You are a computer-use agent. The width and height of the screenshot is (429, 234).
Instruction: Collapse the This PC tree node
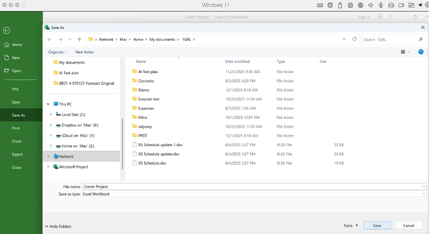point(48,104)
